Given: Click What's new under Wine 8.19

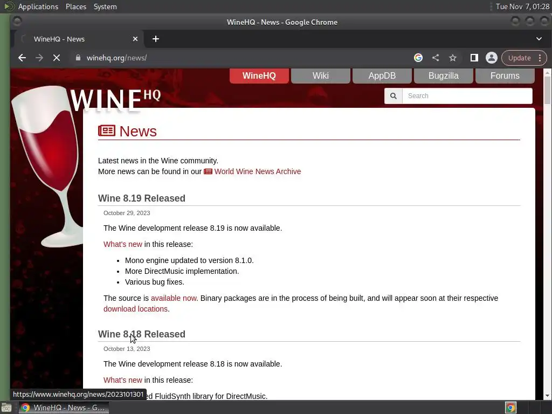Looking at the screenshot, I should [x=122, y=244].
